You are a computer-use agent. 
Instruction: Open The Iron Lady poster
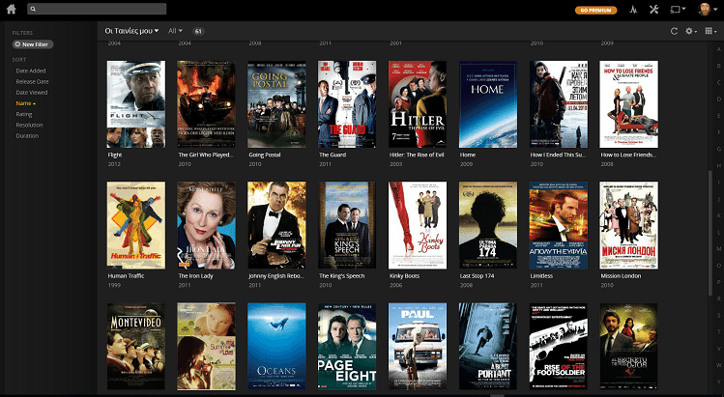pyautogui.click(x=206, y=225)
